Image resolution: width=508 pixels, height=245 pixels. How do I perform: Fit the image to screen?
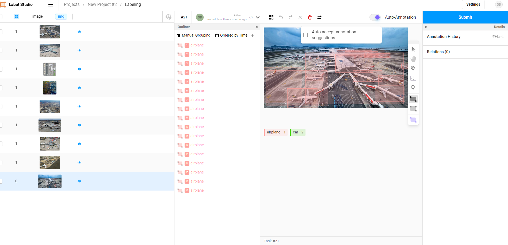(x=413, y=78)
